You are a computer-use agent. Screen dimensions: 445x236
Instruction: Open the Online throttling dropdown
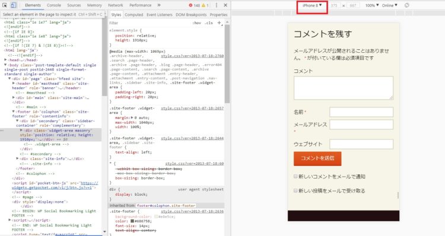click(x=389, y=5)
